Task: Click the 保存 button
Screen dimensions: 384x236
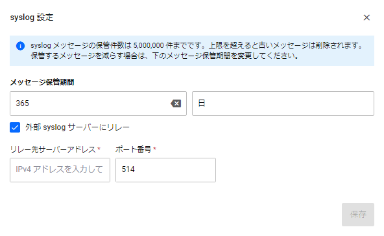Action: point(358,215)
